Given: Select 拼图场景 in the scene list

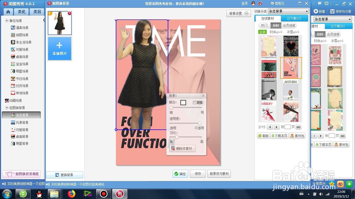Looking at the screenshot, I should 20,35.
